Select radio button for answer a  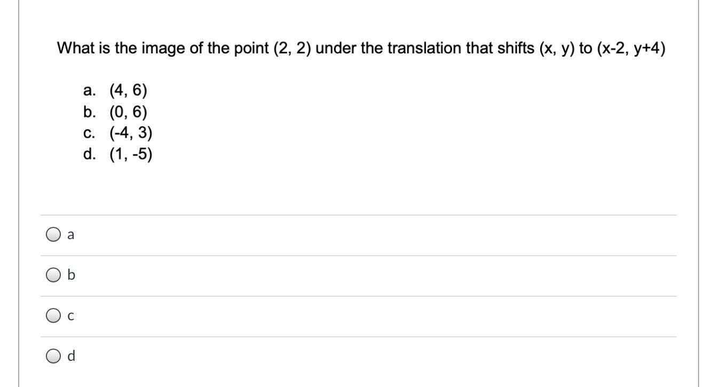point(53,235)
